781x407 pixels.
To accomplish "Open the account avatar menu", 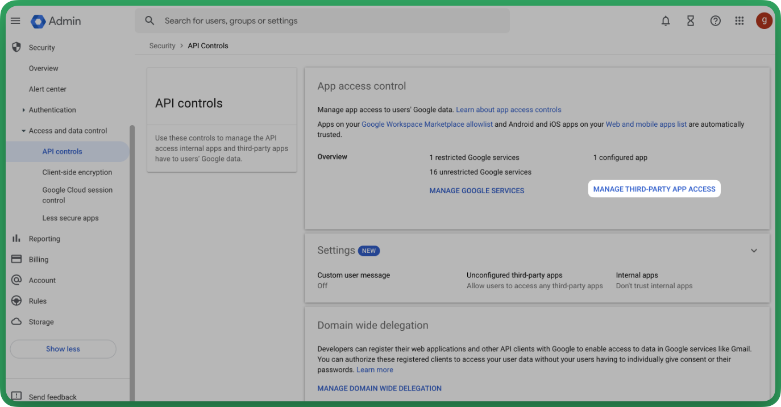I will pos(764,21).
